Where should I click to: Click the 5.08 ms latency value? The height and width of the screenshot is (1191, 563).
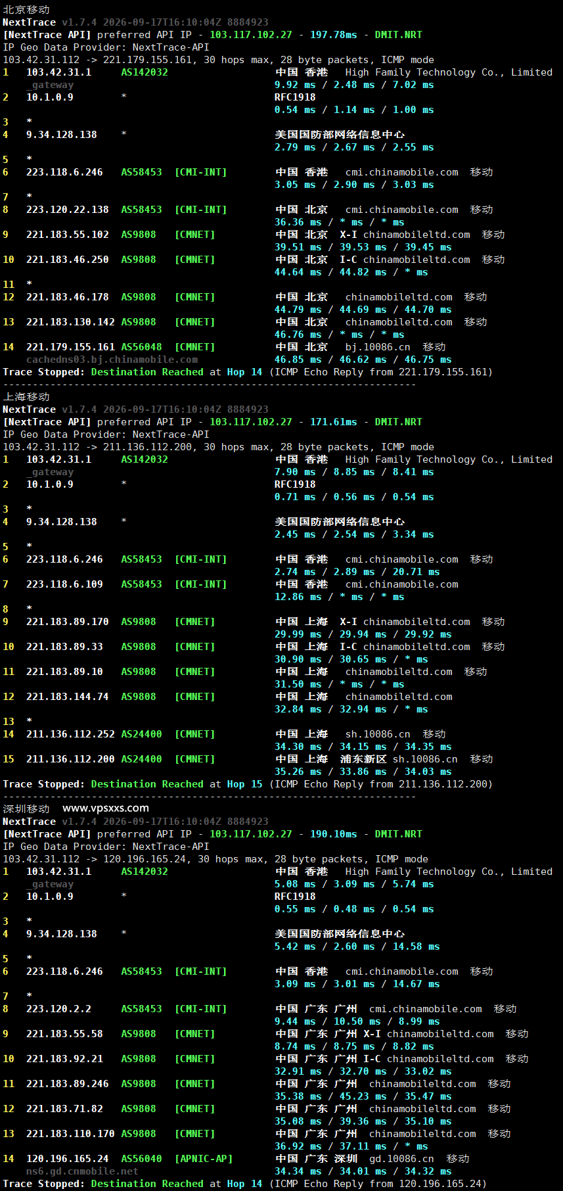(295, 884)
